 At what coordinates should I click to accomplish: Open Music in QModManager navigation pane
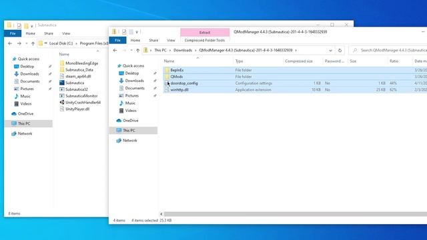[x=130, y=103]
